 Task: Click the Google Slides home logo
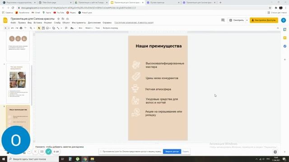(x=5, y=20)
